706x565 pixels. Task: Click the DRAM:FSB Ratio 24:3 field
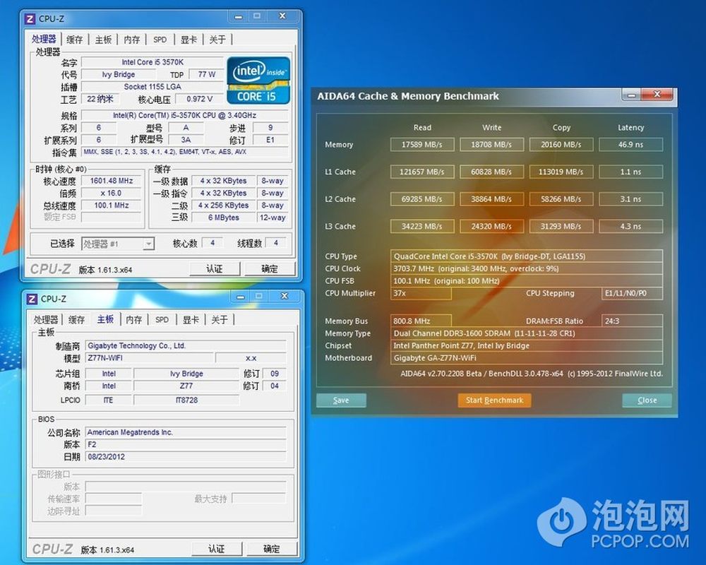(632, 321)
